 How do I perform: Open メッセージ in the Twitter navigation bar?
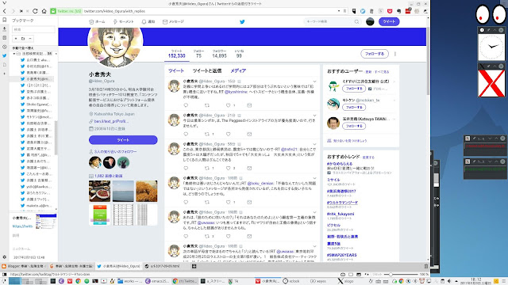click(173, 21)
